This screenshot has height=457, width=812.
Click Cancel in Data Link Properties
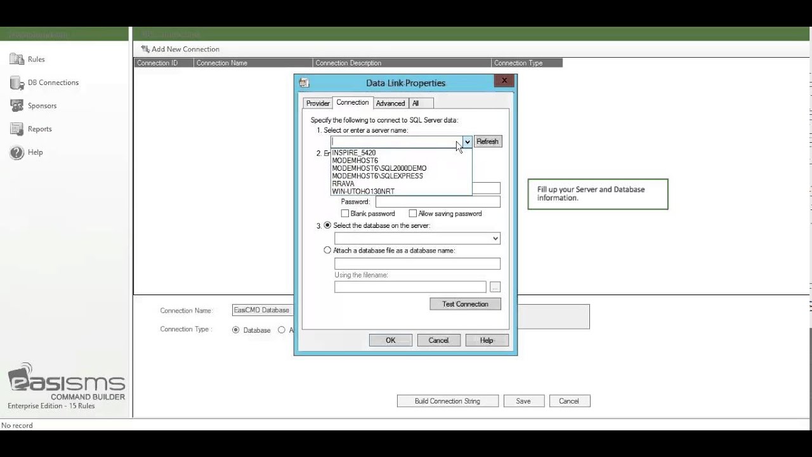click(x=439, y=340)
